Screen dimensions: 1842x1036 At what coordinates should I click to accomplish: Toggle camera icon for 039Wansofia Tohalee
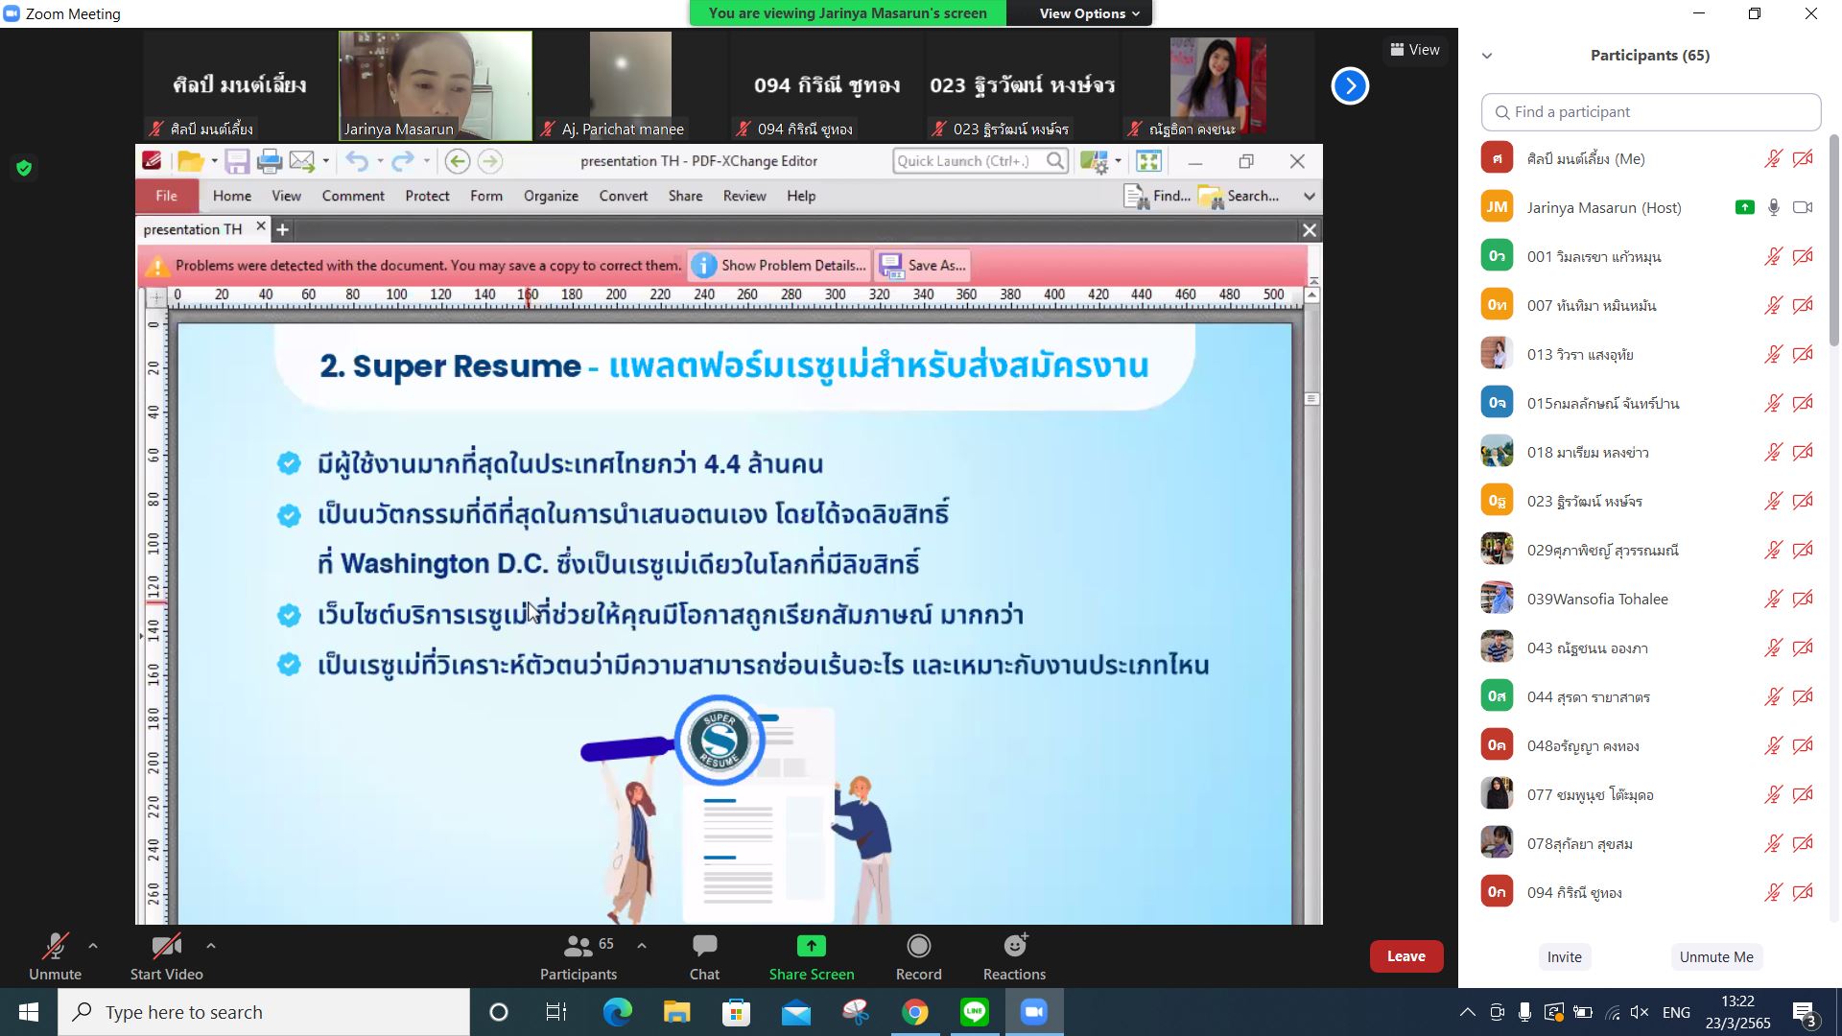click(1804, 600)
